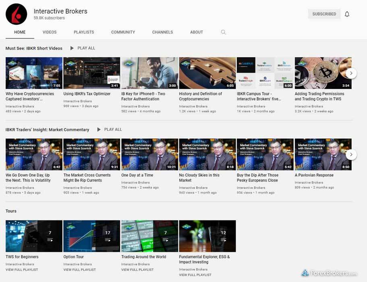This screenshot has height=282, width=367.
Task: Open the 10:21 Market Commentary thumbnail
Action: pyautogui.click(x=149, y=154)
